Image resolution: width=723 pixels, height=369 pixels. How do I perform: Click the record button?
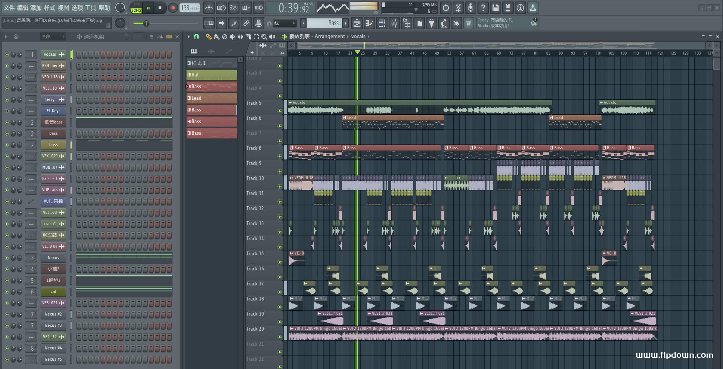click(173, 8)
